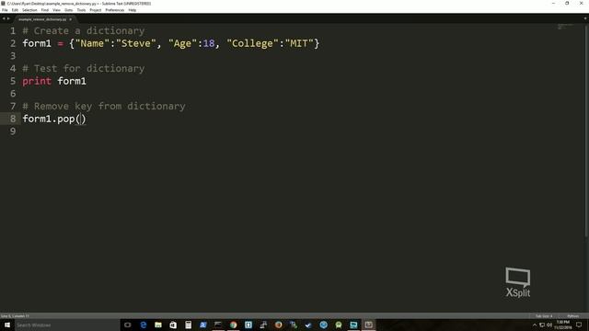589x331 pixels.
Task: Click line number 8 in the gutter
Action: point(13,119)
